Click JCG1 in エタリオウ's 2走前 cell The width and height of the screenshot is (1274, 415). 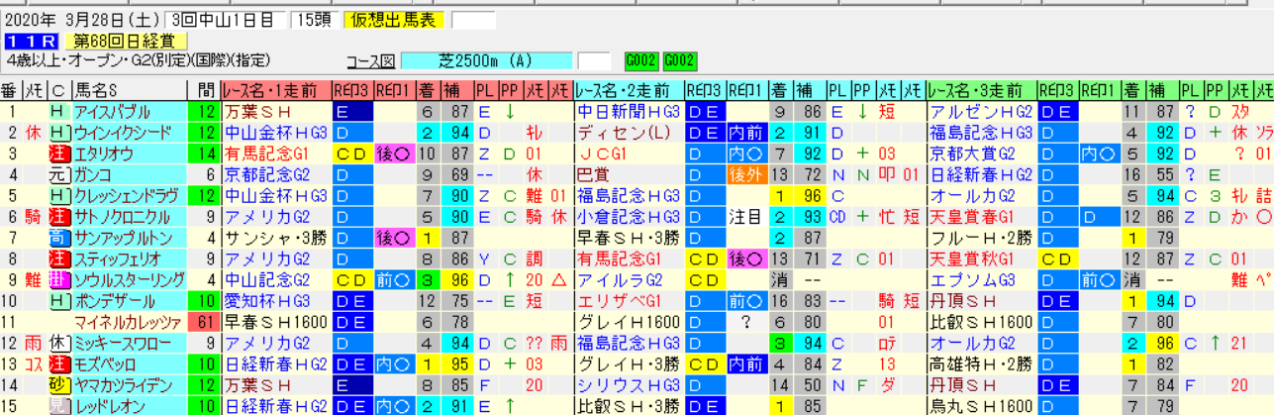click(603, 154)
